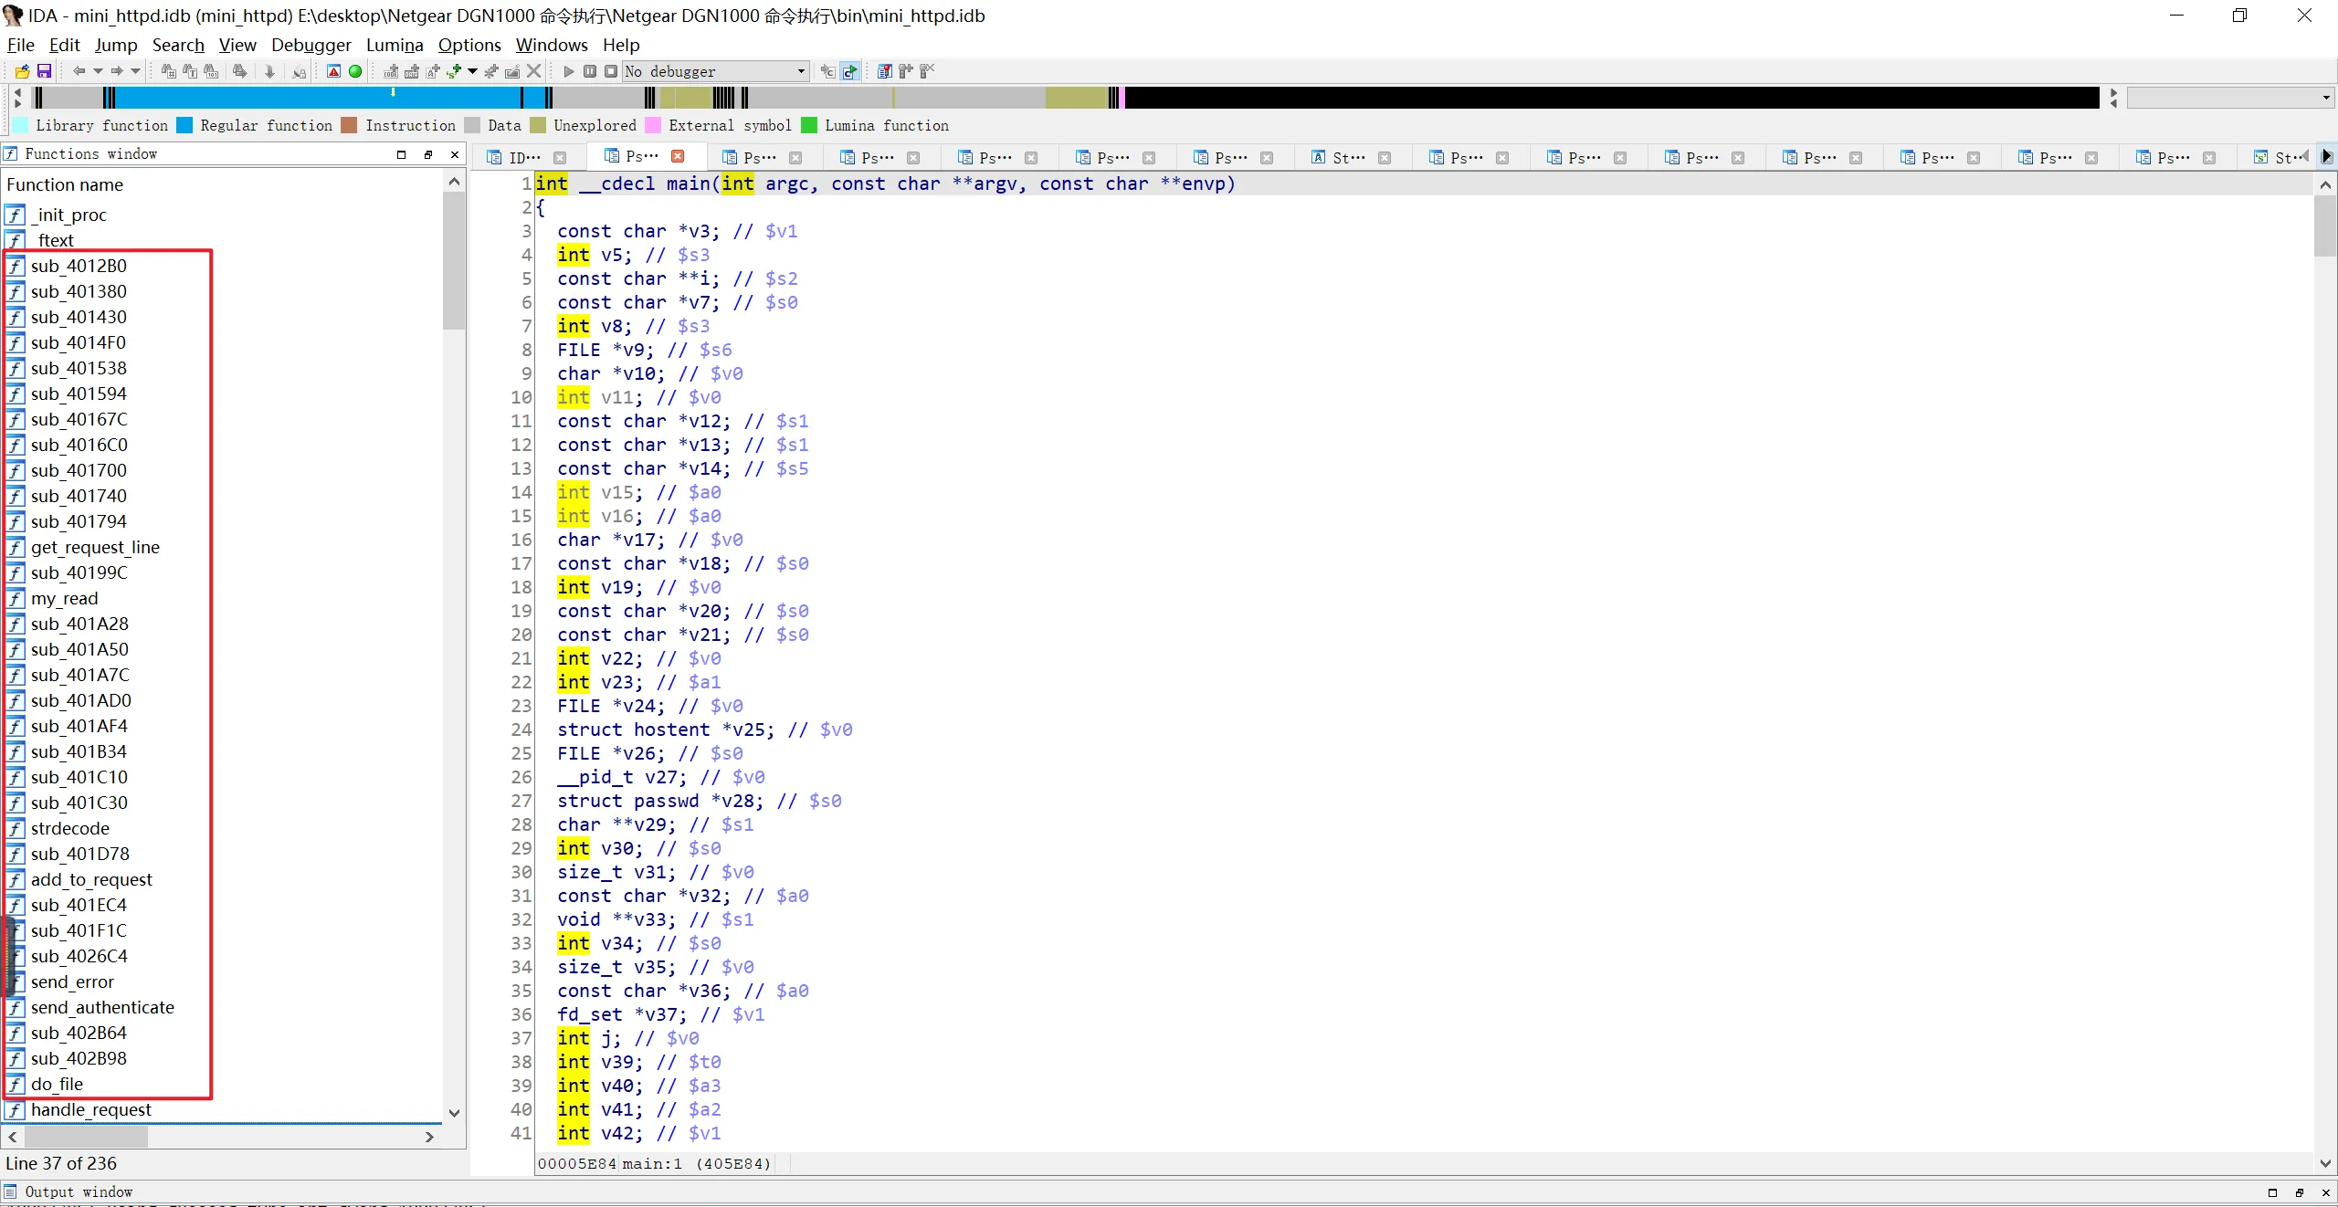
Task: Pause process with the pause icon
Action: (x=590, y=71)
